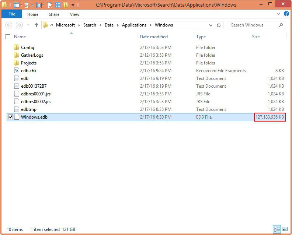292x235 pixels.
Task: Click the edbres00001.jrs file icon
Action: 17,94
